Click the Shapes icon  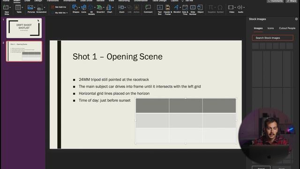tap(75, 8)
